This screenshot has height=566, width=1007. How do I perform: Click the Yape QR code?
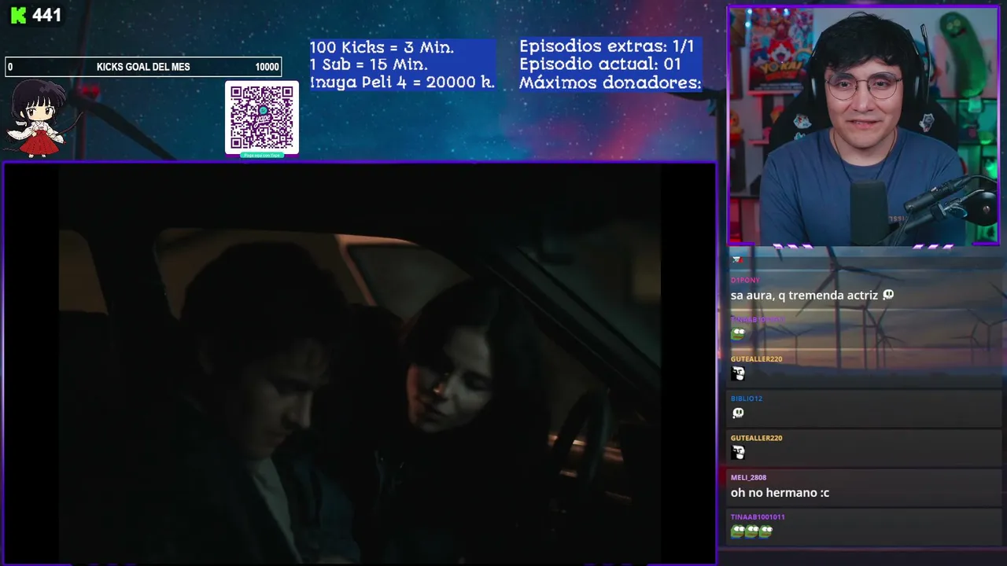(262, 117)
